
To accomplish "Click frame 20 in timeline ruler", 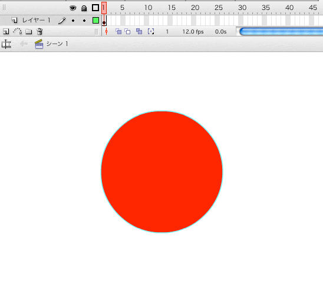I will coord(195,8).
